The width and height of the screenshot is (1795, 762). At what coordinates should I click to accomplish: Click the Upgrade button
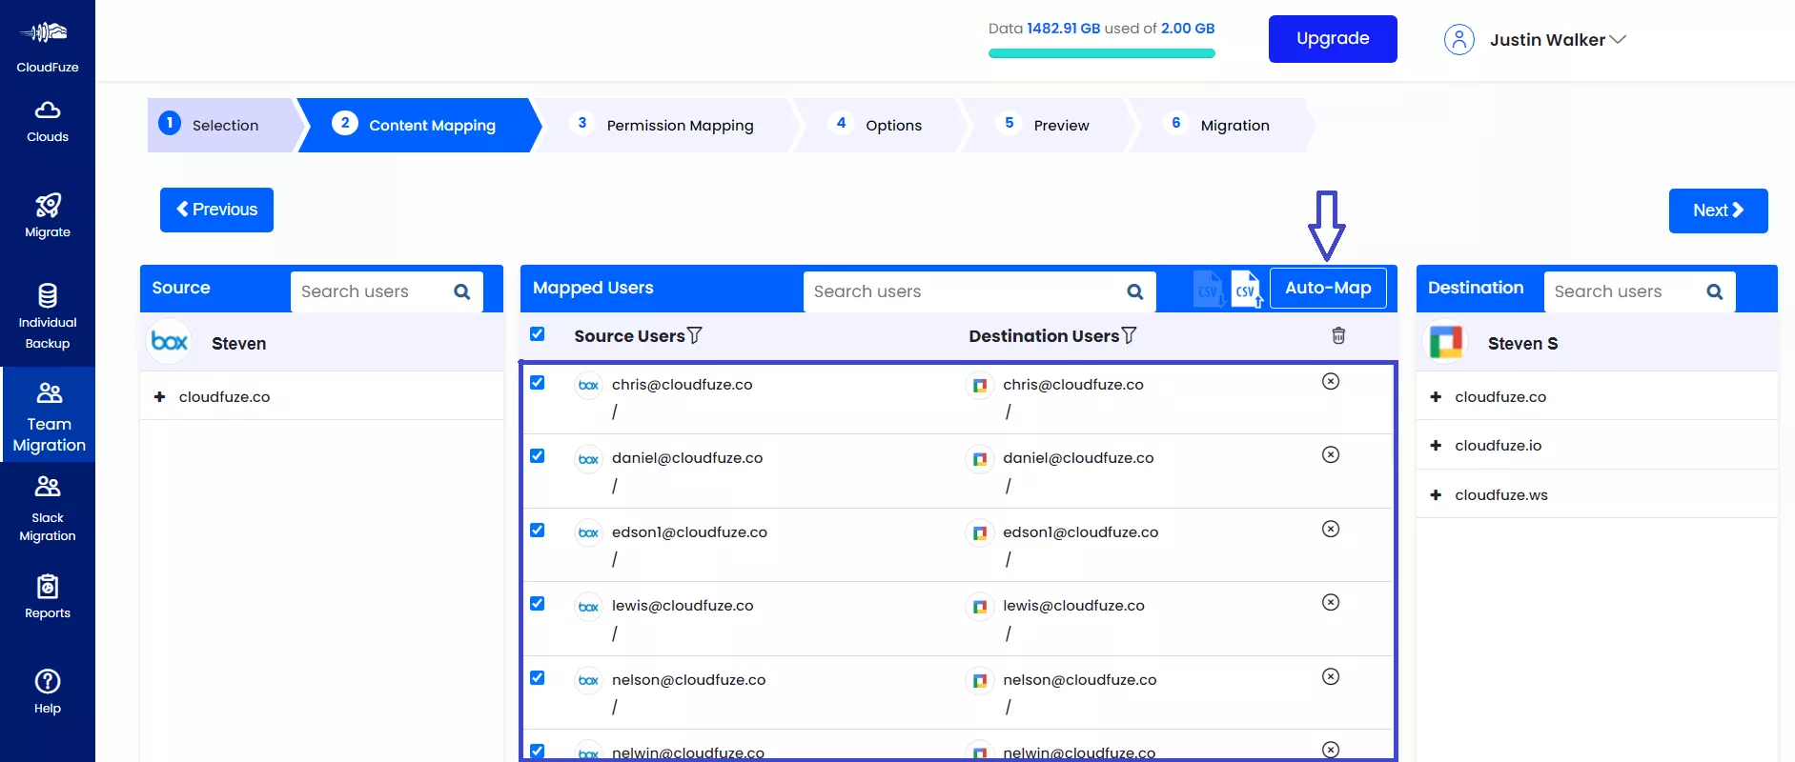1333,39
